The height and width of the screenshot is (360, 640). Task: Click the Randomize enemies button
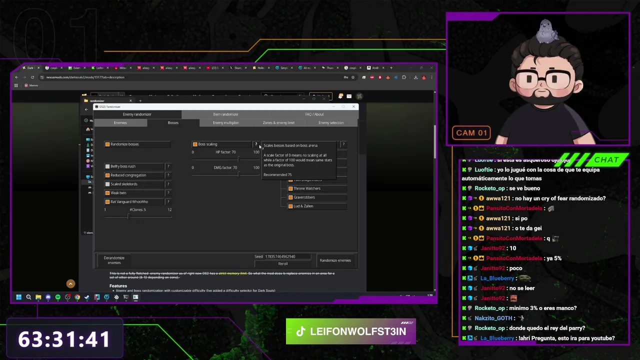[x=335, y=260]
